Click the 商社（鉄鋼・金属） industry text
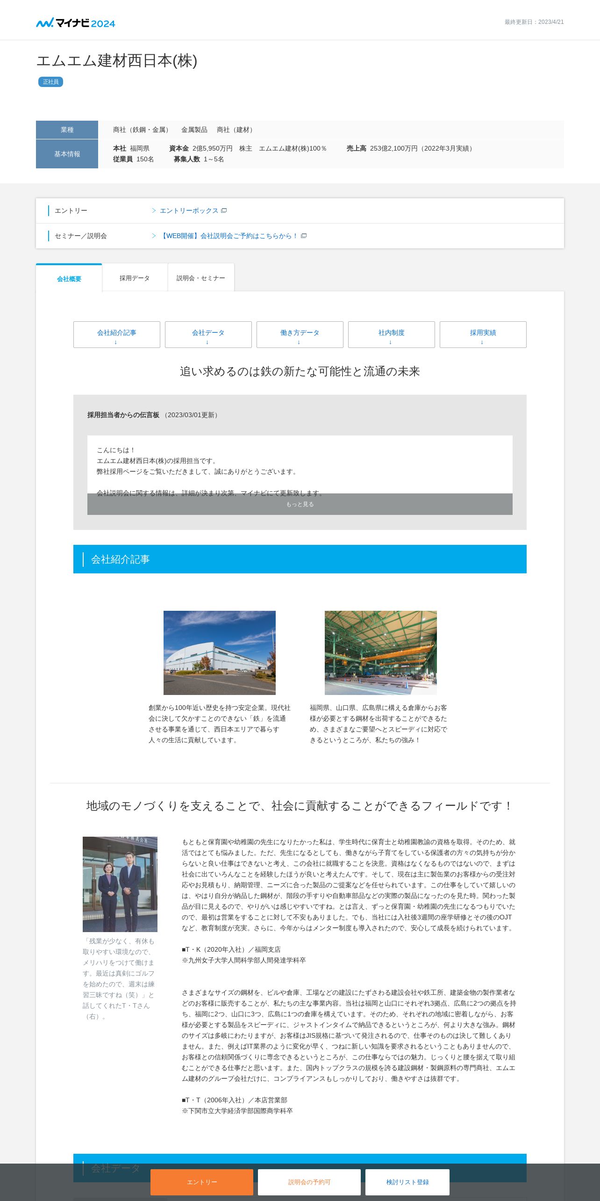This screenshot has height=1201, width=600. [143, 130]
